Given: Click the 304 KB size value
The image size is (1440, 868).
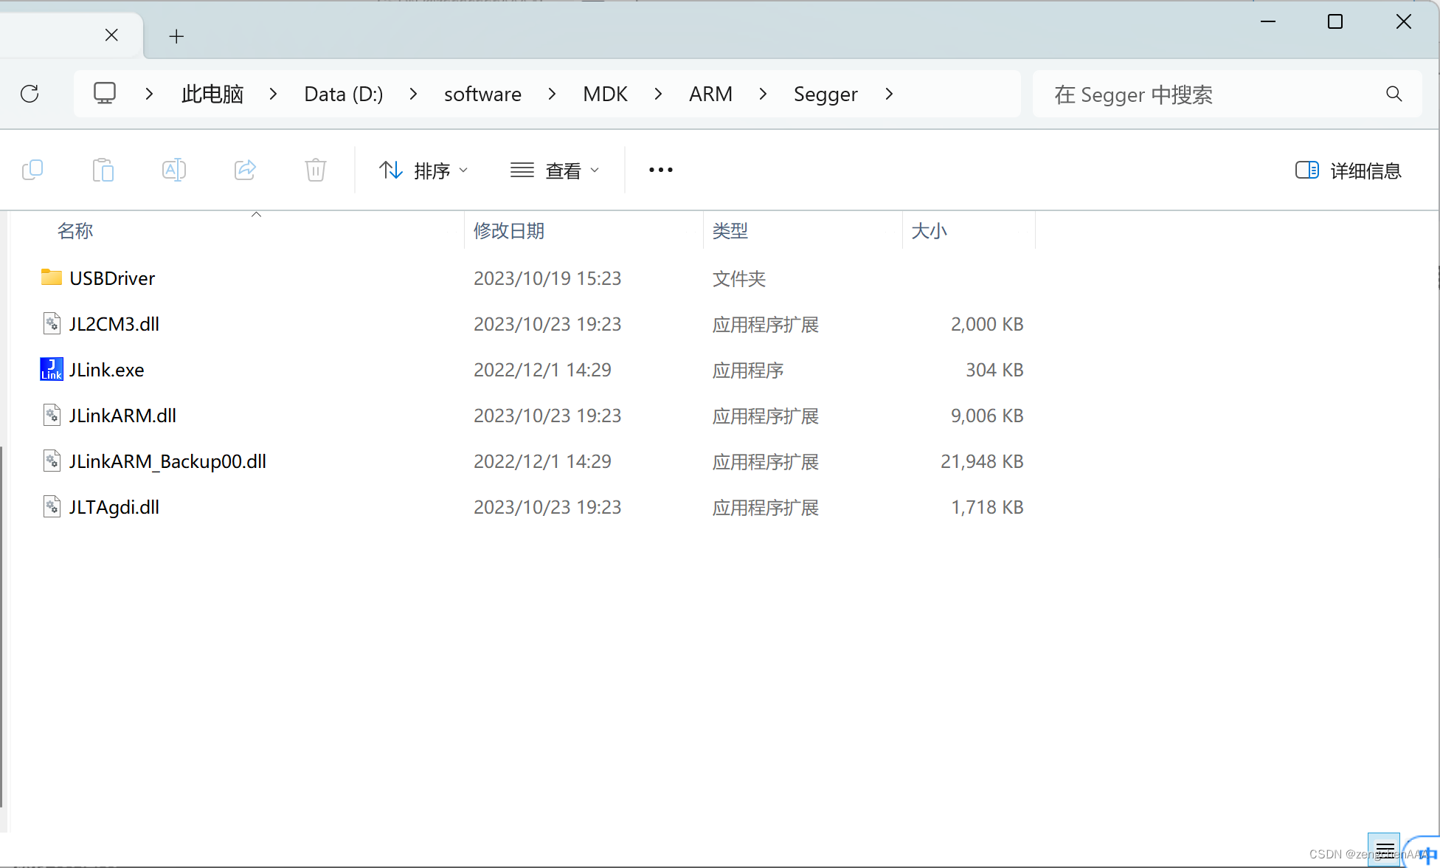Looking at the screenshot, I should tap(994, 370).
